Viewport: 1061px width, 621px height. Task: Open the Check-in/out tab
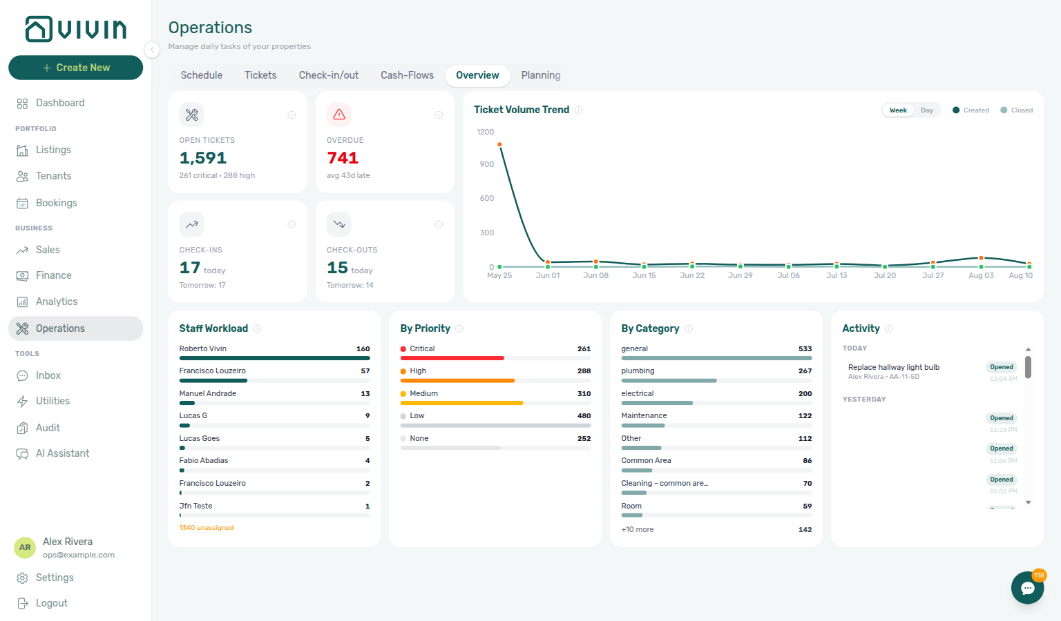pyautogui.click(x=329, y=75)
